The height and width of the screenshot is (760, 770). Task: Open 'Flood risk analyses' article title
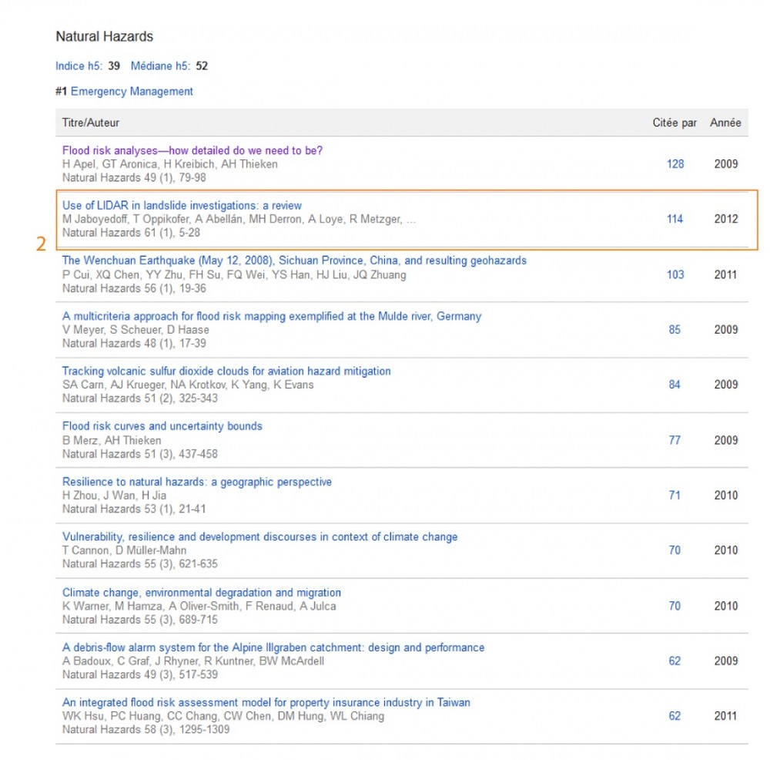pyautogui.click(x=192, y=150)
